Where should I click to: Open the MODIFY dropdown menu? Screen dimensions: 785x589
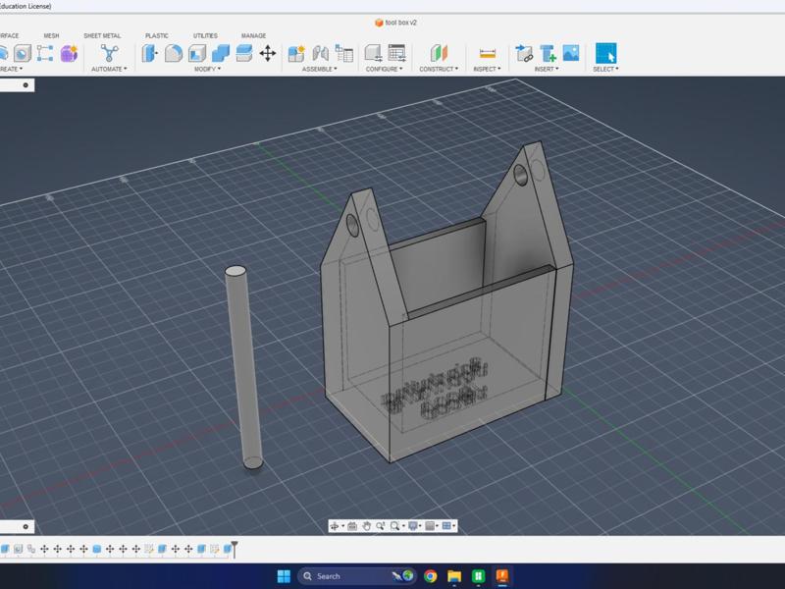pos(207,69)
